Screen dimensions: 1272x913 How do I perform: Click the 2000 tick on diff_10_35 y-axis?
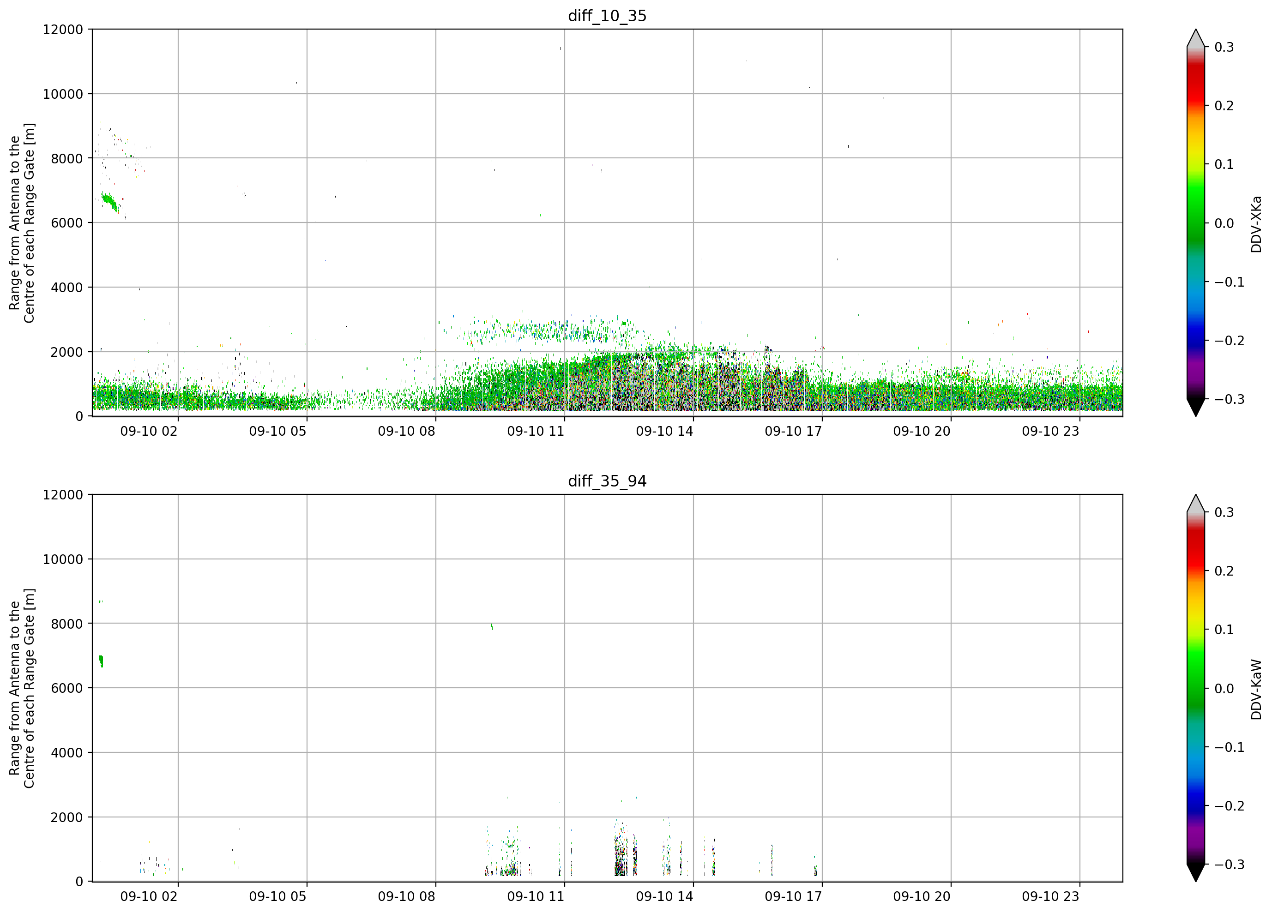(x=67, y=352)
